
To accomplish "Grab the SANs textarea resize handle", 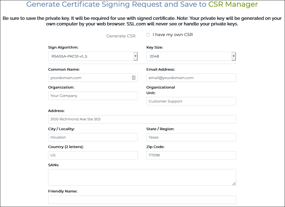I will point(234,184).
